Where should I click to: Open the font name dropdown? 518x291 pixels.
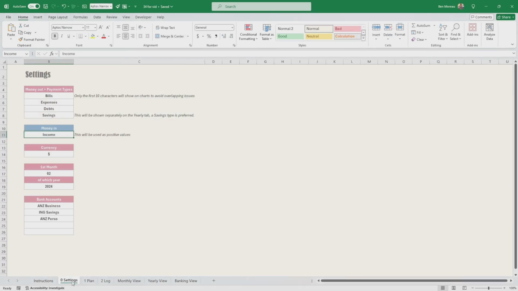(83, 27)
